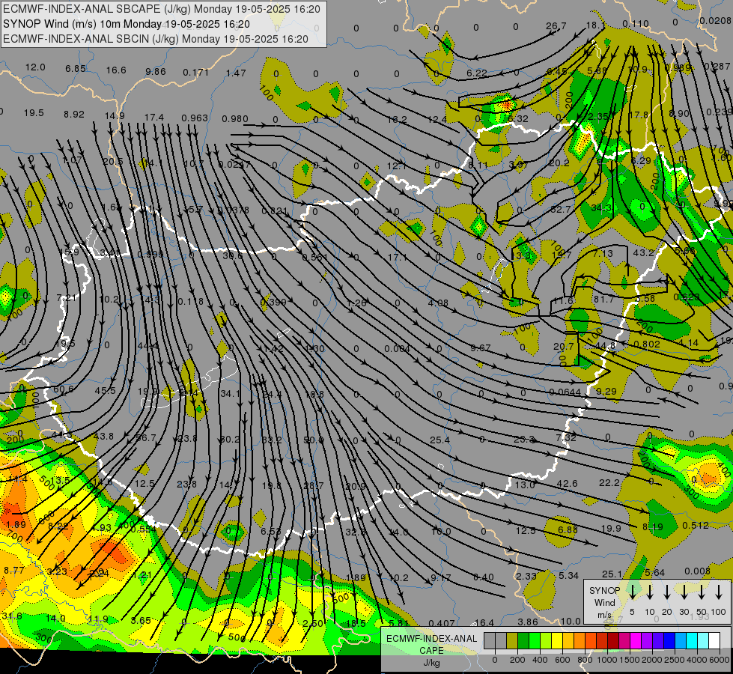Click the map value 0.004
733x674 pixels.
tap(398, 349)
